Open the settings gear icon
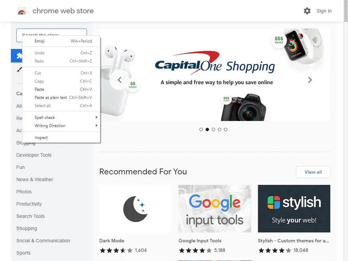 [x=307, y=11]
